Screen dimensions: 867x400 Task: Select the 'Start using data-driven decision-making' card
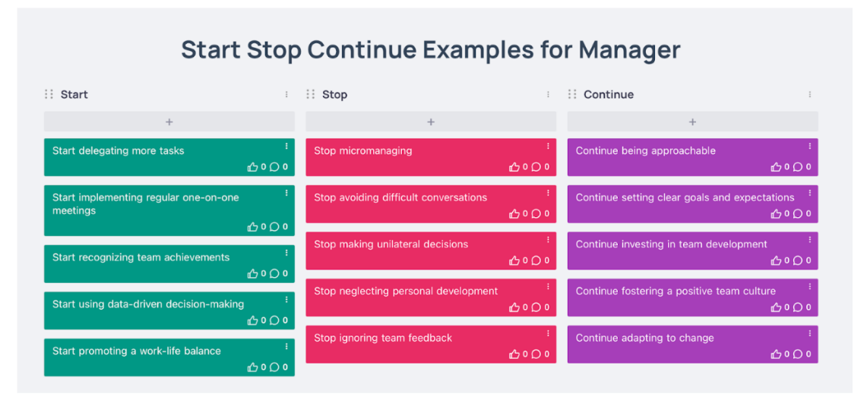[148, 304]
